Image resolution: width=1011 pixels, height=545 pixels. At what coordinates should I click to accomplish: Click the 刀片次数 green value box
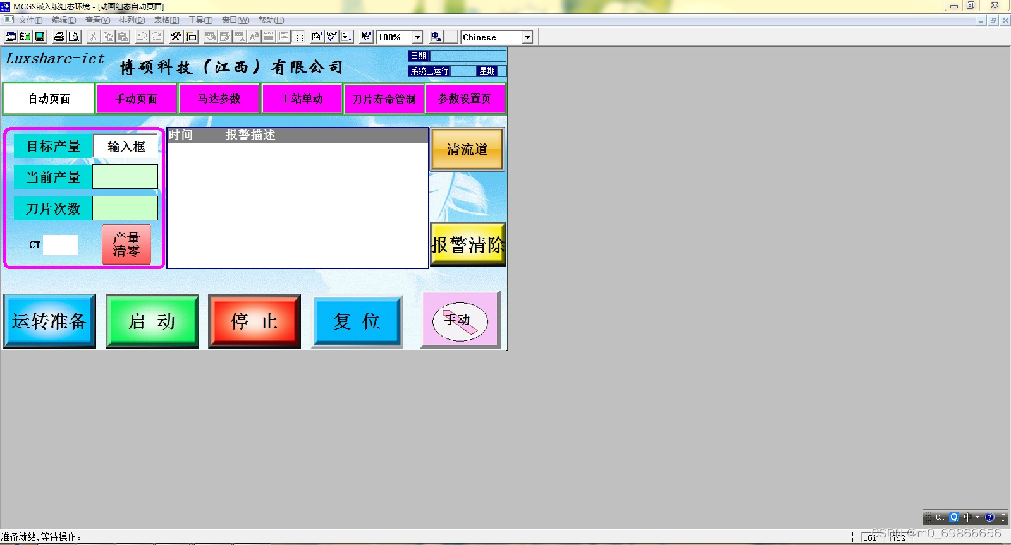point(125,208)
